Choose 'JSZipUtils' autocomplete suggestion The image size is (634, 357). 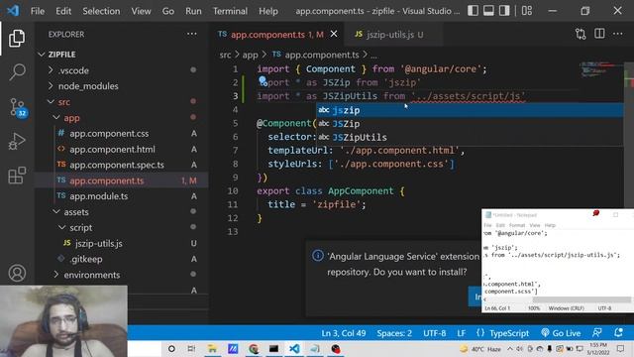[x=470, y=137]
